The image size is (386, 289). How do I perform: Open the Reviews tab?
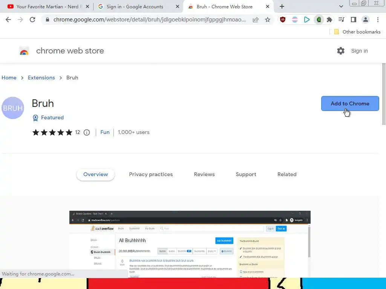pos(204,175)
